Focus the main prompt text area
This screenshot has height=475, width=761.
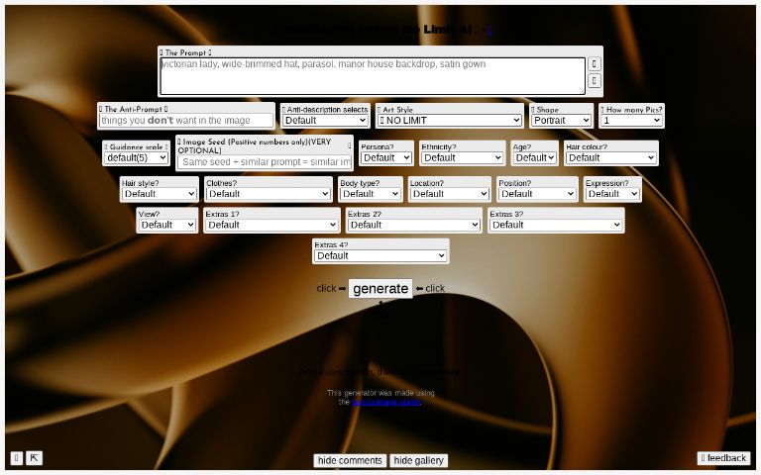click(372, 75)
